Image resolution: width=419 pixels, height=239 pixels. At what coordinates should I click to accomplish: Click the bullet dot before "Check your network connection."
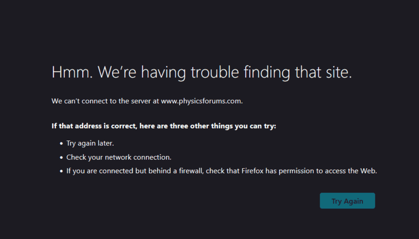(61, 157)
